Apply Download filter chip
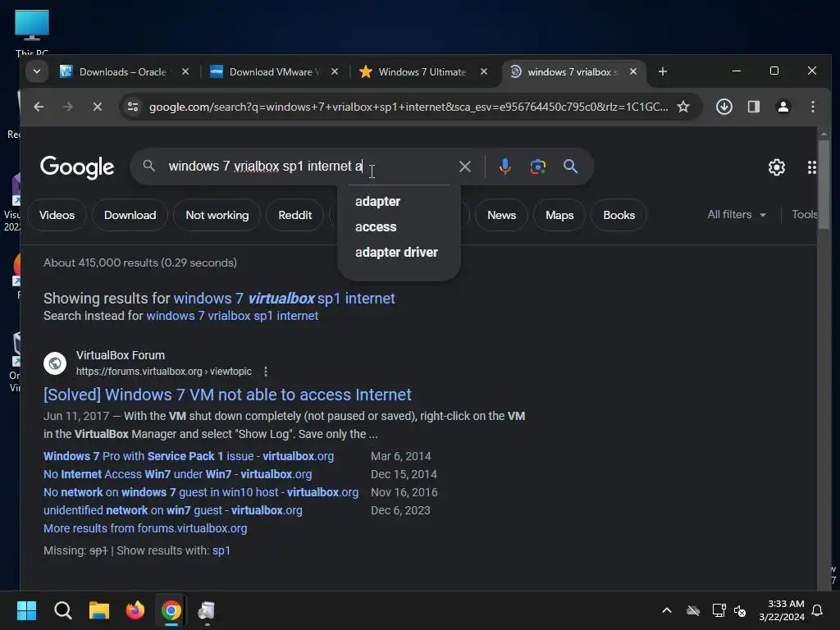Image resolution: width=840 pixels, height=630 pixels. [x=130, y=215]
